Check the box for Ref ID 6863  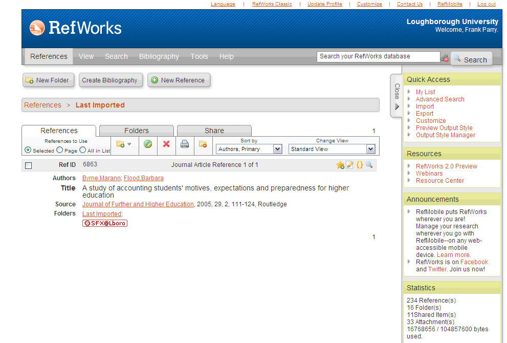(29, 165)
